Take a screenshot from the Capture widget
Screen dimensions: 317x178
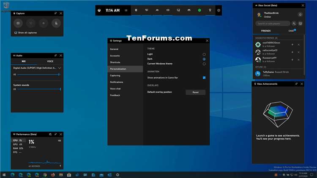[19, 24]
